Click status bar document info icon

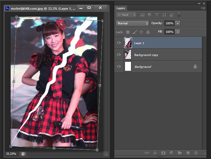click(23, 154)
